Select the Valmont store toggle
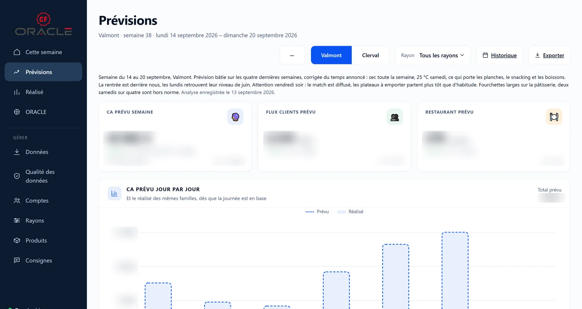582x309 pixels. (x=331, y=55)
